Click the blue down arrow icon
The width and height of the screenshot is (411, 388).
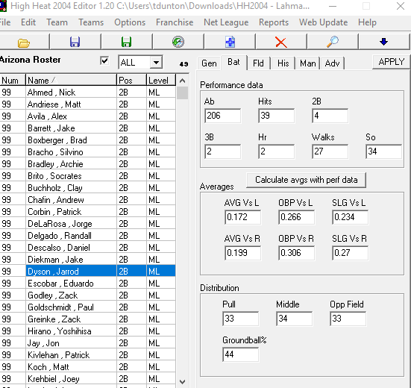click(383, 42)
